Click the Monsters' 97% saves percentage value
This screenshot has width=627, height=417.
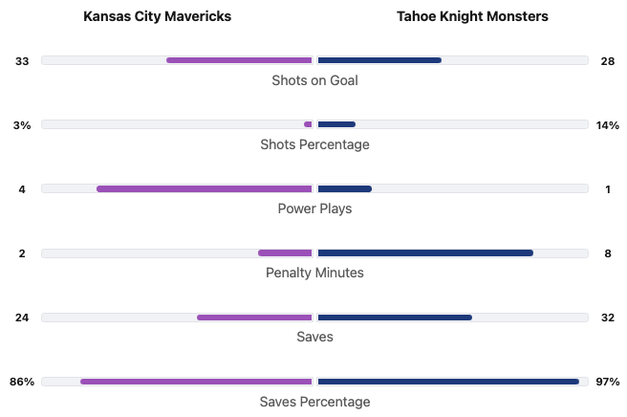tap(608, 382)
